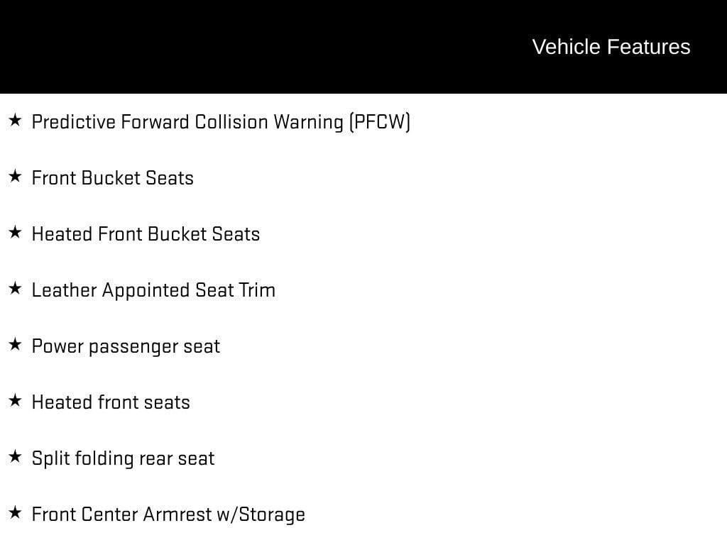Click the words Predictive Forward Collision Warning
727x545 pixels.
[188, 122]
